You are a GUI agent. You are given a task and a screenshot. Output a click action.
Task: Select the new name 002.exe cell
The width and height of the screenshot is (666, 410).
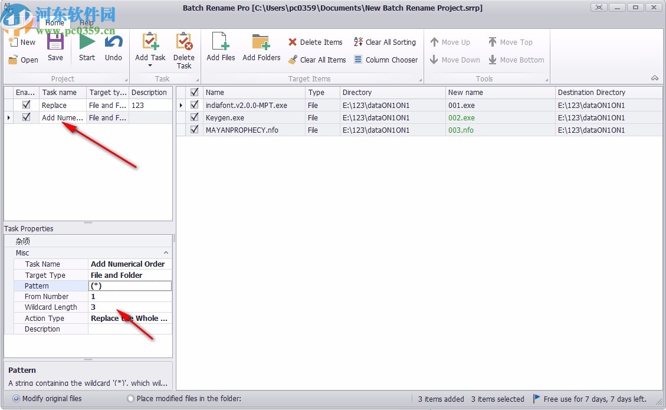click(x=500, y=117)
